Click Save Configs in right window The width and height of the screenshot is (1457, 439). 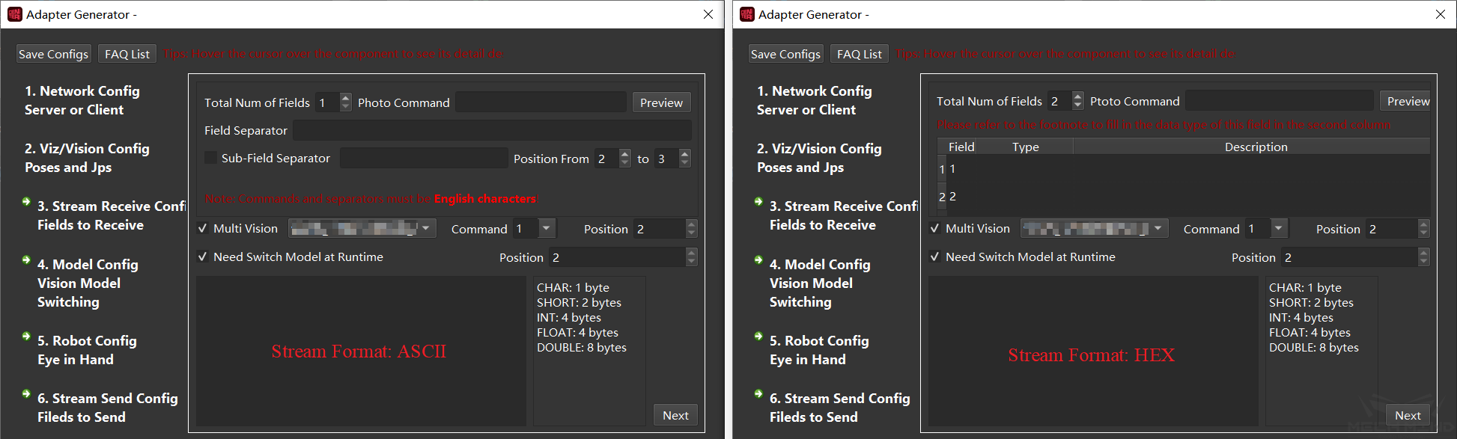(x=785, y=54)
